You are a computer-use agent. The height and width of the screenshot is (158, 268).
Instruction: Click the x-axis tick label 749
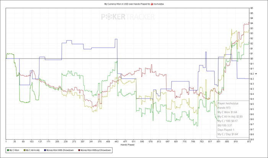click(x=193, y=142)
